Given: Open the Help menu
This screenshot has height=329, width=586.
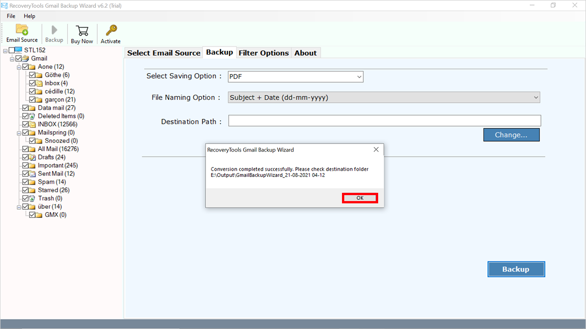Looking at the screenshot, I should [29, 16].
